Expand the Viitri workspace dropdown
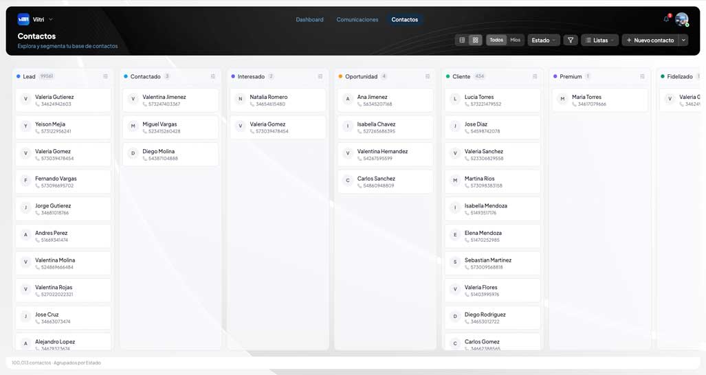This screenshot has width=706, height=375. point(51,19)
